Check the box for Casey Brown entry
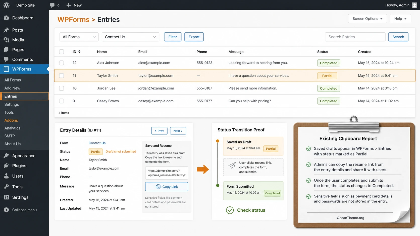 (62, 101)
